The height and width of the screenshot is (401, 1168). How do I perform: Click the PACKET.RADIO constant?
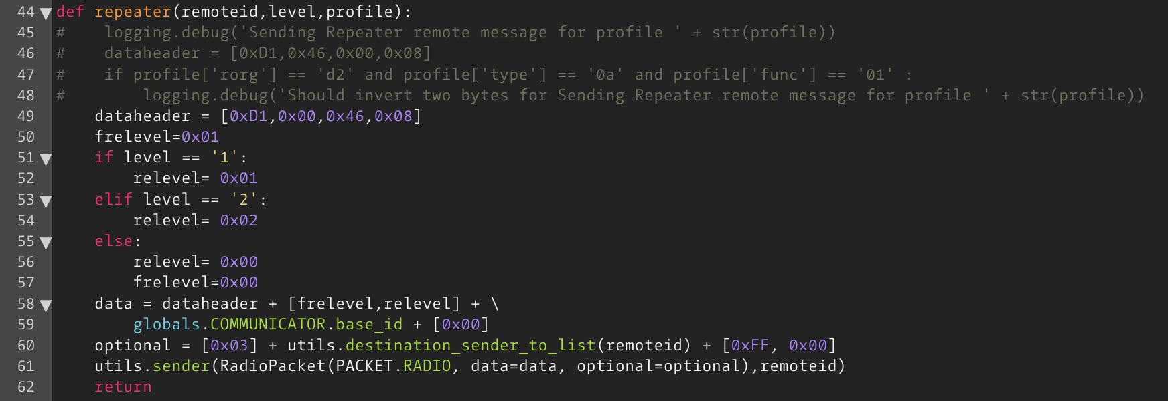point(393,366)
